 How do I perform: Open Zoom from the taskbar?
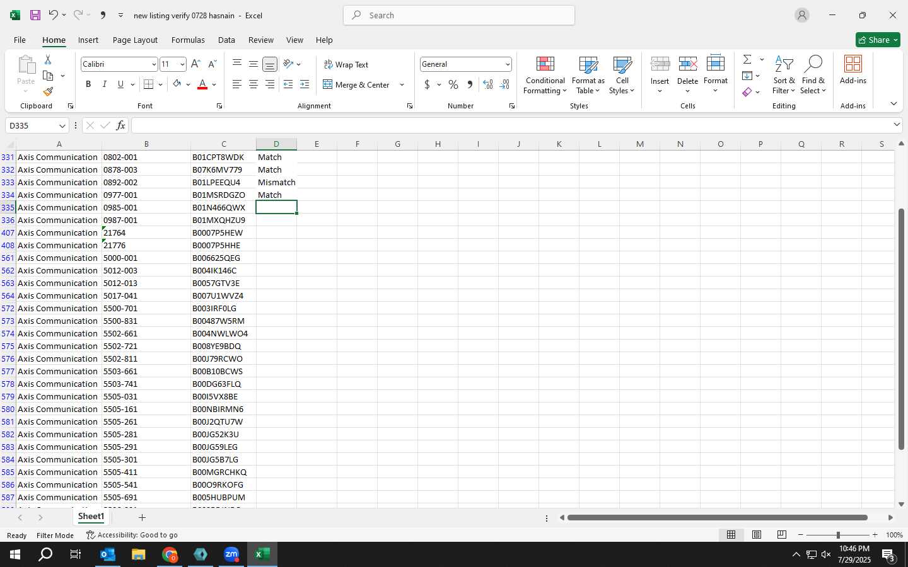tap(231, 554)
